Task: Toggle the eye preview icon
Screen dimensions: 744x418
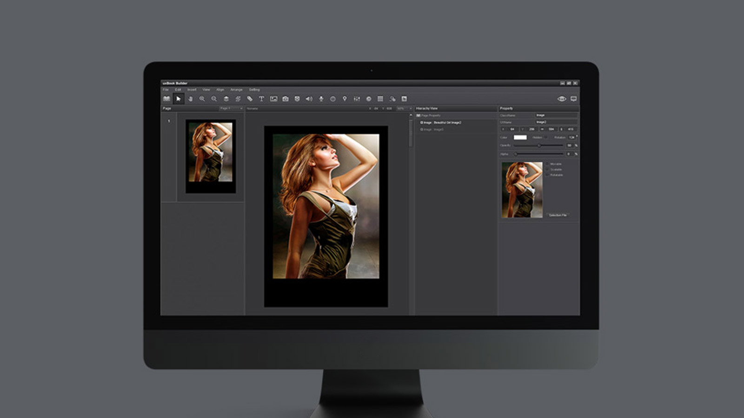Action: point(561,98)
